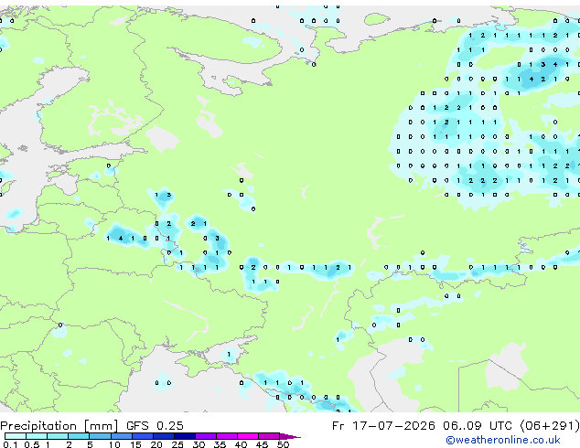Pick the 35–40 mm legend swatch

(x=227, y=436)
